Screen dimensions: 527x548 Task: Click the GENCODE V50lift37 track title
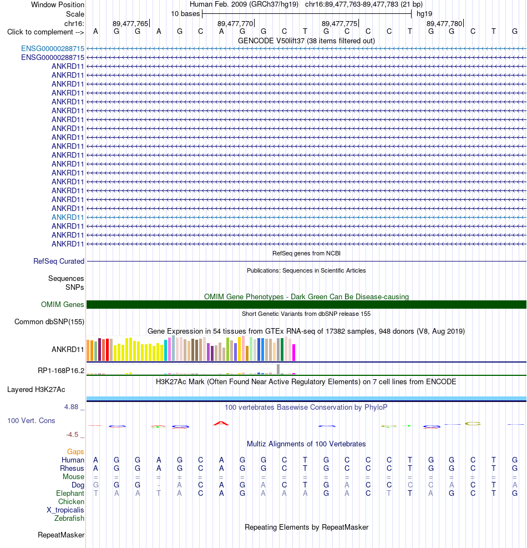pyautogui.click(x=306, y=41)
